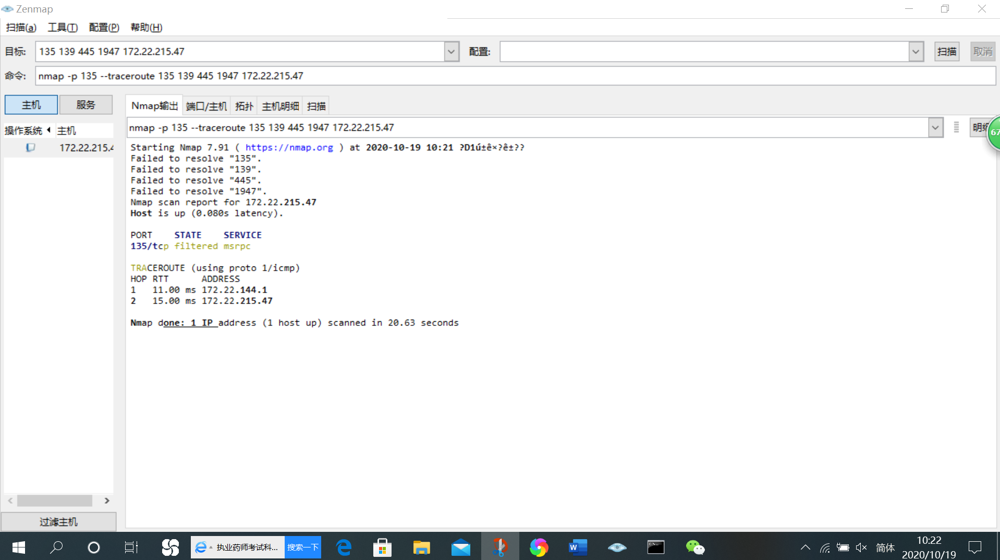
Task: Show hidden system tray icons
Action: (x=806, y=547)
